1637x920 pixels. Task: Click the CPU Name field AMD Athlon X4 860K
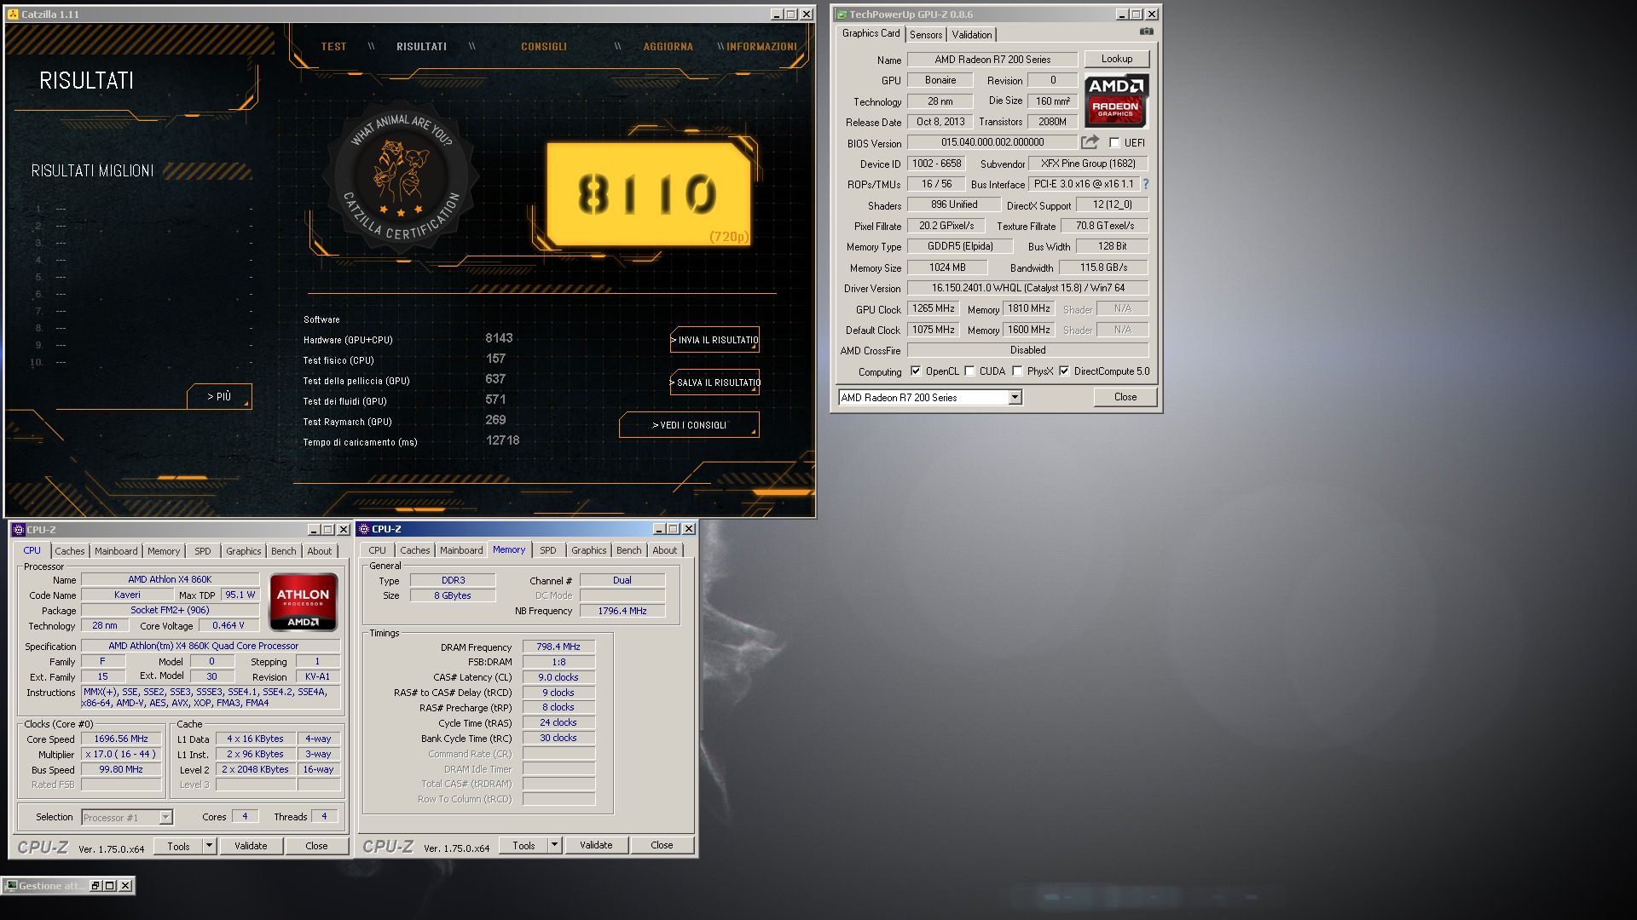click(x=170, y=579)
